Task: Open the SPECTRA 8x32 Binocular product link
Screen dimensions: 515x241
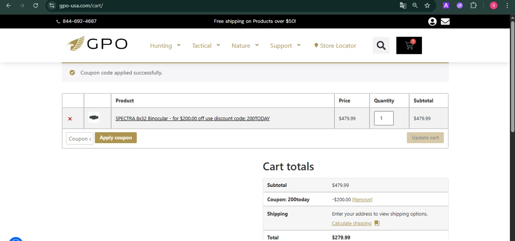Action: (193, 118)
